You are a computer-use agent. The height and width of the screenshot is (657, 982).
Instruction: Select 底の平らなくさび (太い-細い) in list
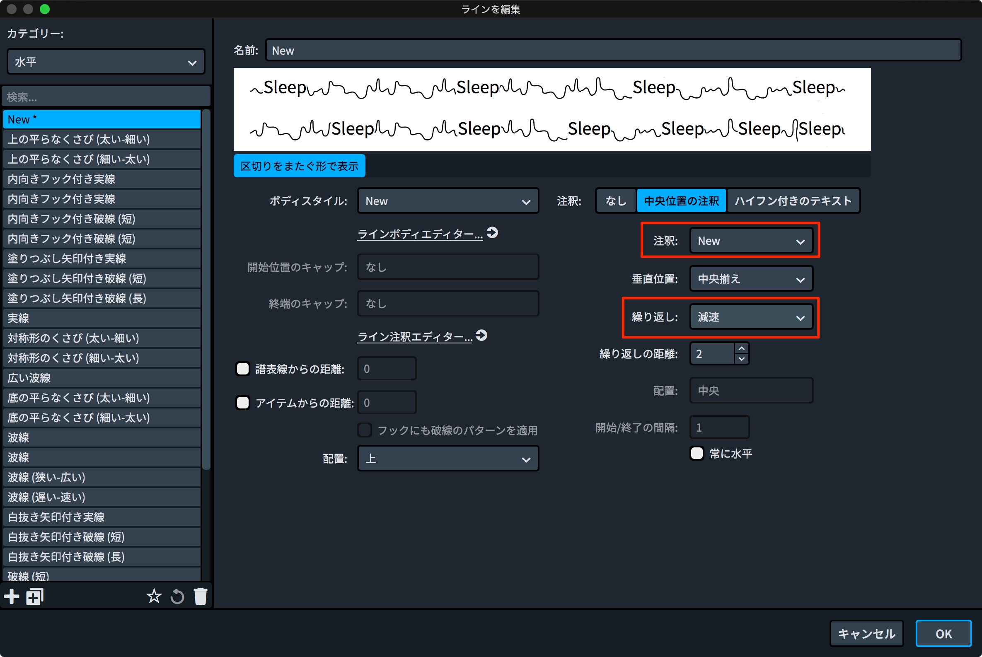(102, 398)
